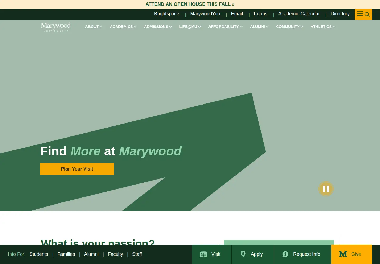This screenshot has width=380, height=264.
Task: Click the Apply location-pin icon
Action: pyautogui.click(x=243, y=254)
